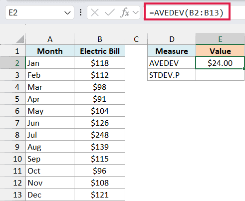Click the Cancel X icon in formula bar

(x=95, y=12)
